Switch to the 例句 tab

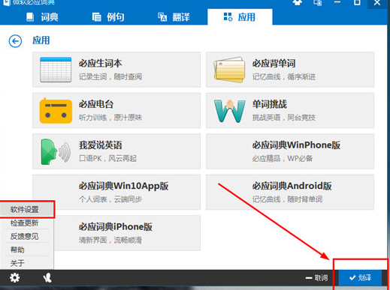click(108, 17)
